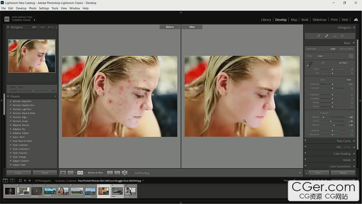Image resolution: width=362 pixels, height=204 pixels.
Task: Show main window display button
Action: (x=5, y=181)
